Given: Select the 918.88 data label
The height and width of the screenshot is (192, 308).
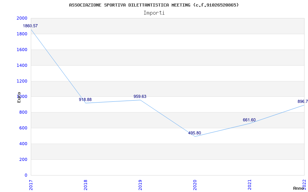Looking at the screenshot, I should point(85,99).
